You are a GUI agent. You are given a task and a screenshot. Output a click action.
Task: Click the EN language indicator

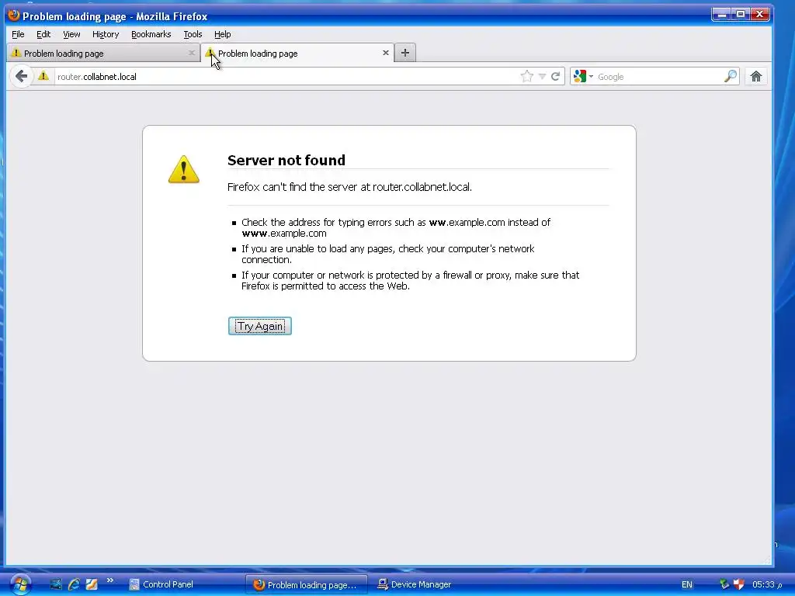tap(686, 584)
